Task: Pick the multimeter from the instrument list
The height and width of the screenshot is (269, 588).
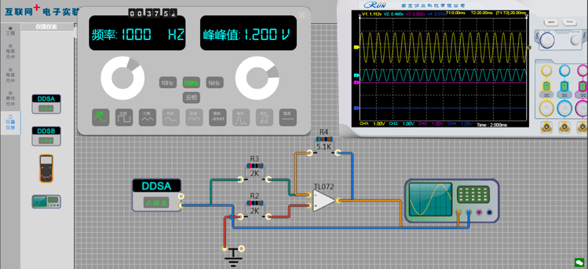Action: coord(46,169)
